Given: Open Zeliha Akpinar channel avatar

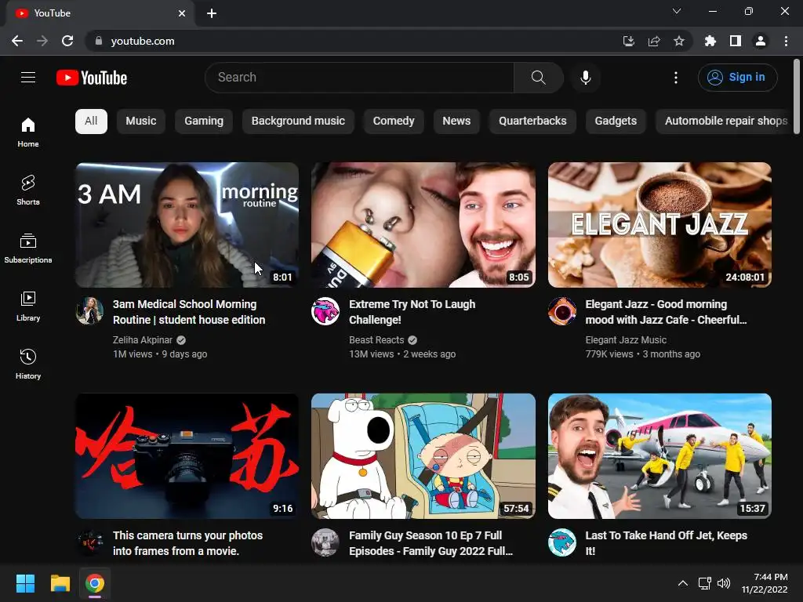Looking at the screenshot, I should pos(89,310).
